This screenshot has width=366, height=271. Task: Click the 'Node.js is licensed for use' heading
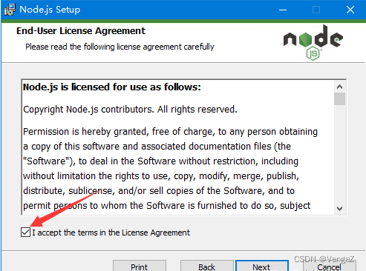pos(112,87)
